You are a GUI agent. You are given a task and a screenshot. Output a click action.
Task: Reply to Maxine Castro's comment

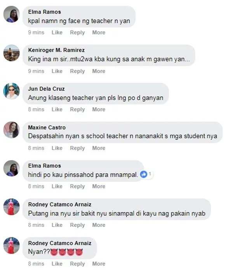77,148
